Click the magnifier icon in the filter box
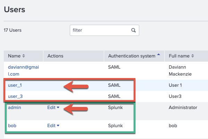Viewport: 208px width, 139px height. point(133,30)
